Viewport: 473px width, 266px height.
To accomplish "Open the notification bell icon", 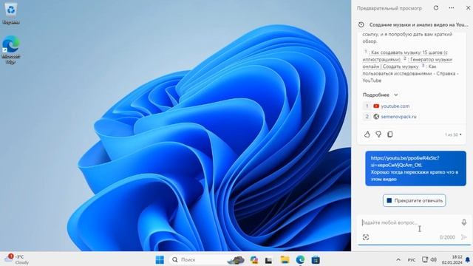I will [x=468, y=260].
